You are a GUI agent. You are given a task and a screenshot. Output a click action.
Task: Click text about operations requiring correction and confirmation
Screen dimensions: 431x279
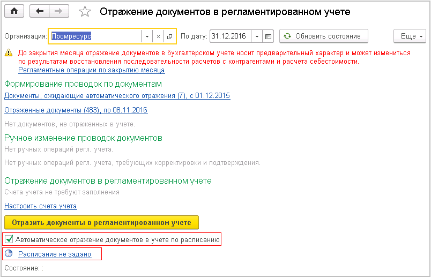[x=132, y=163]
